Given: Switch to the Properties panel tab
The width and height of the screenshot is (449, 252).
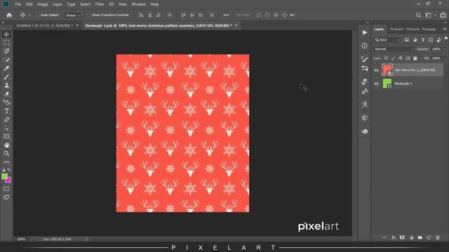Looking at the screenshot, I should pos(396,29).
